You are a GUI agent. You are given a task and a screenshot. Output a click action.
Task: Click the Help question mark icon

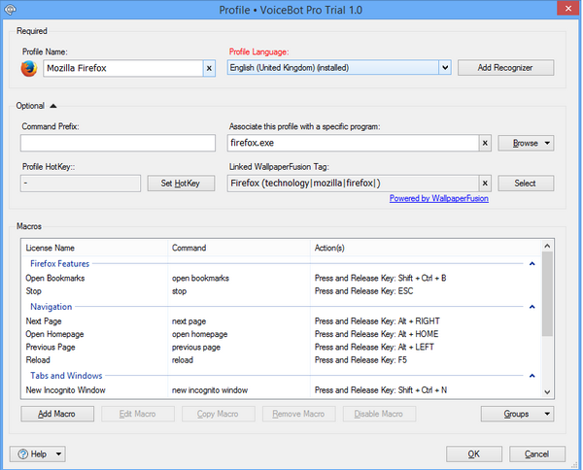click(23, 454)
